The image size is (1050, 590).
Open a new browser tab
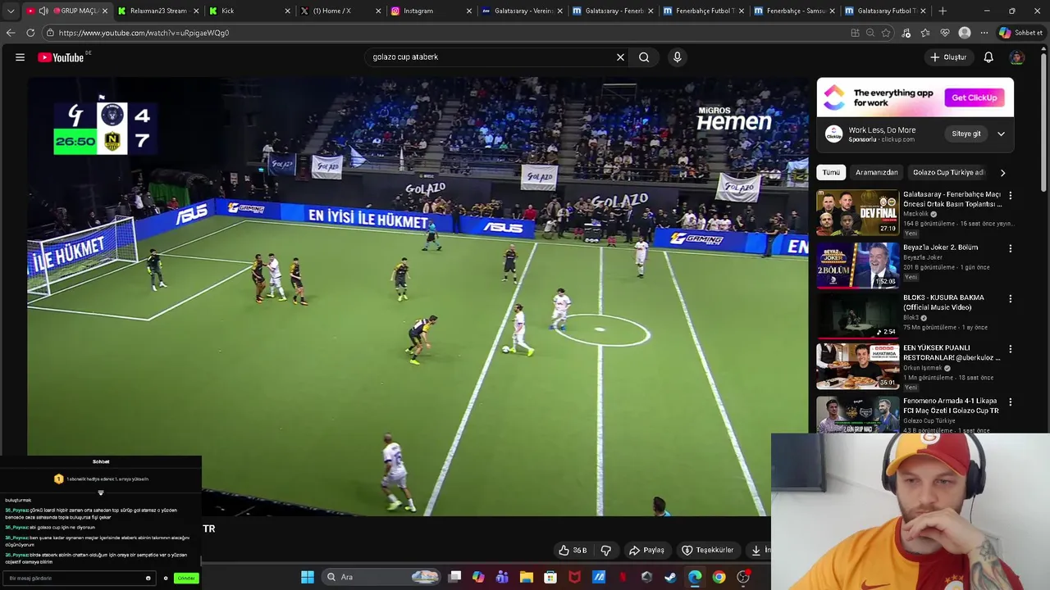click(943, 11)
